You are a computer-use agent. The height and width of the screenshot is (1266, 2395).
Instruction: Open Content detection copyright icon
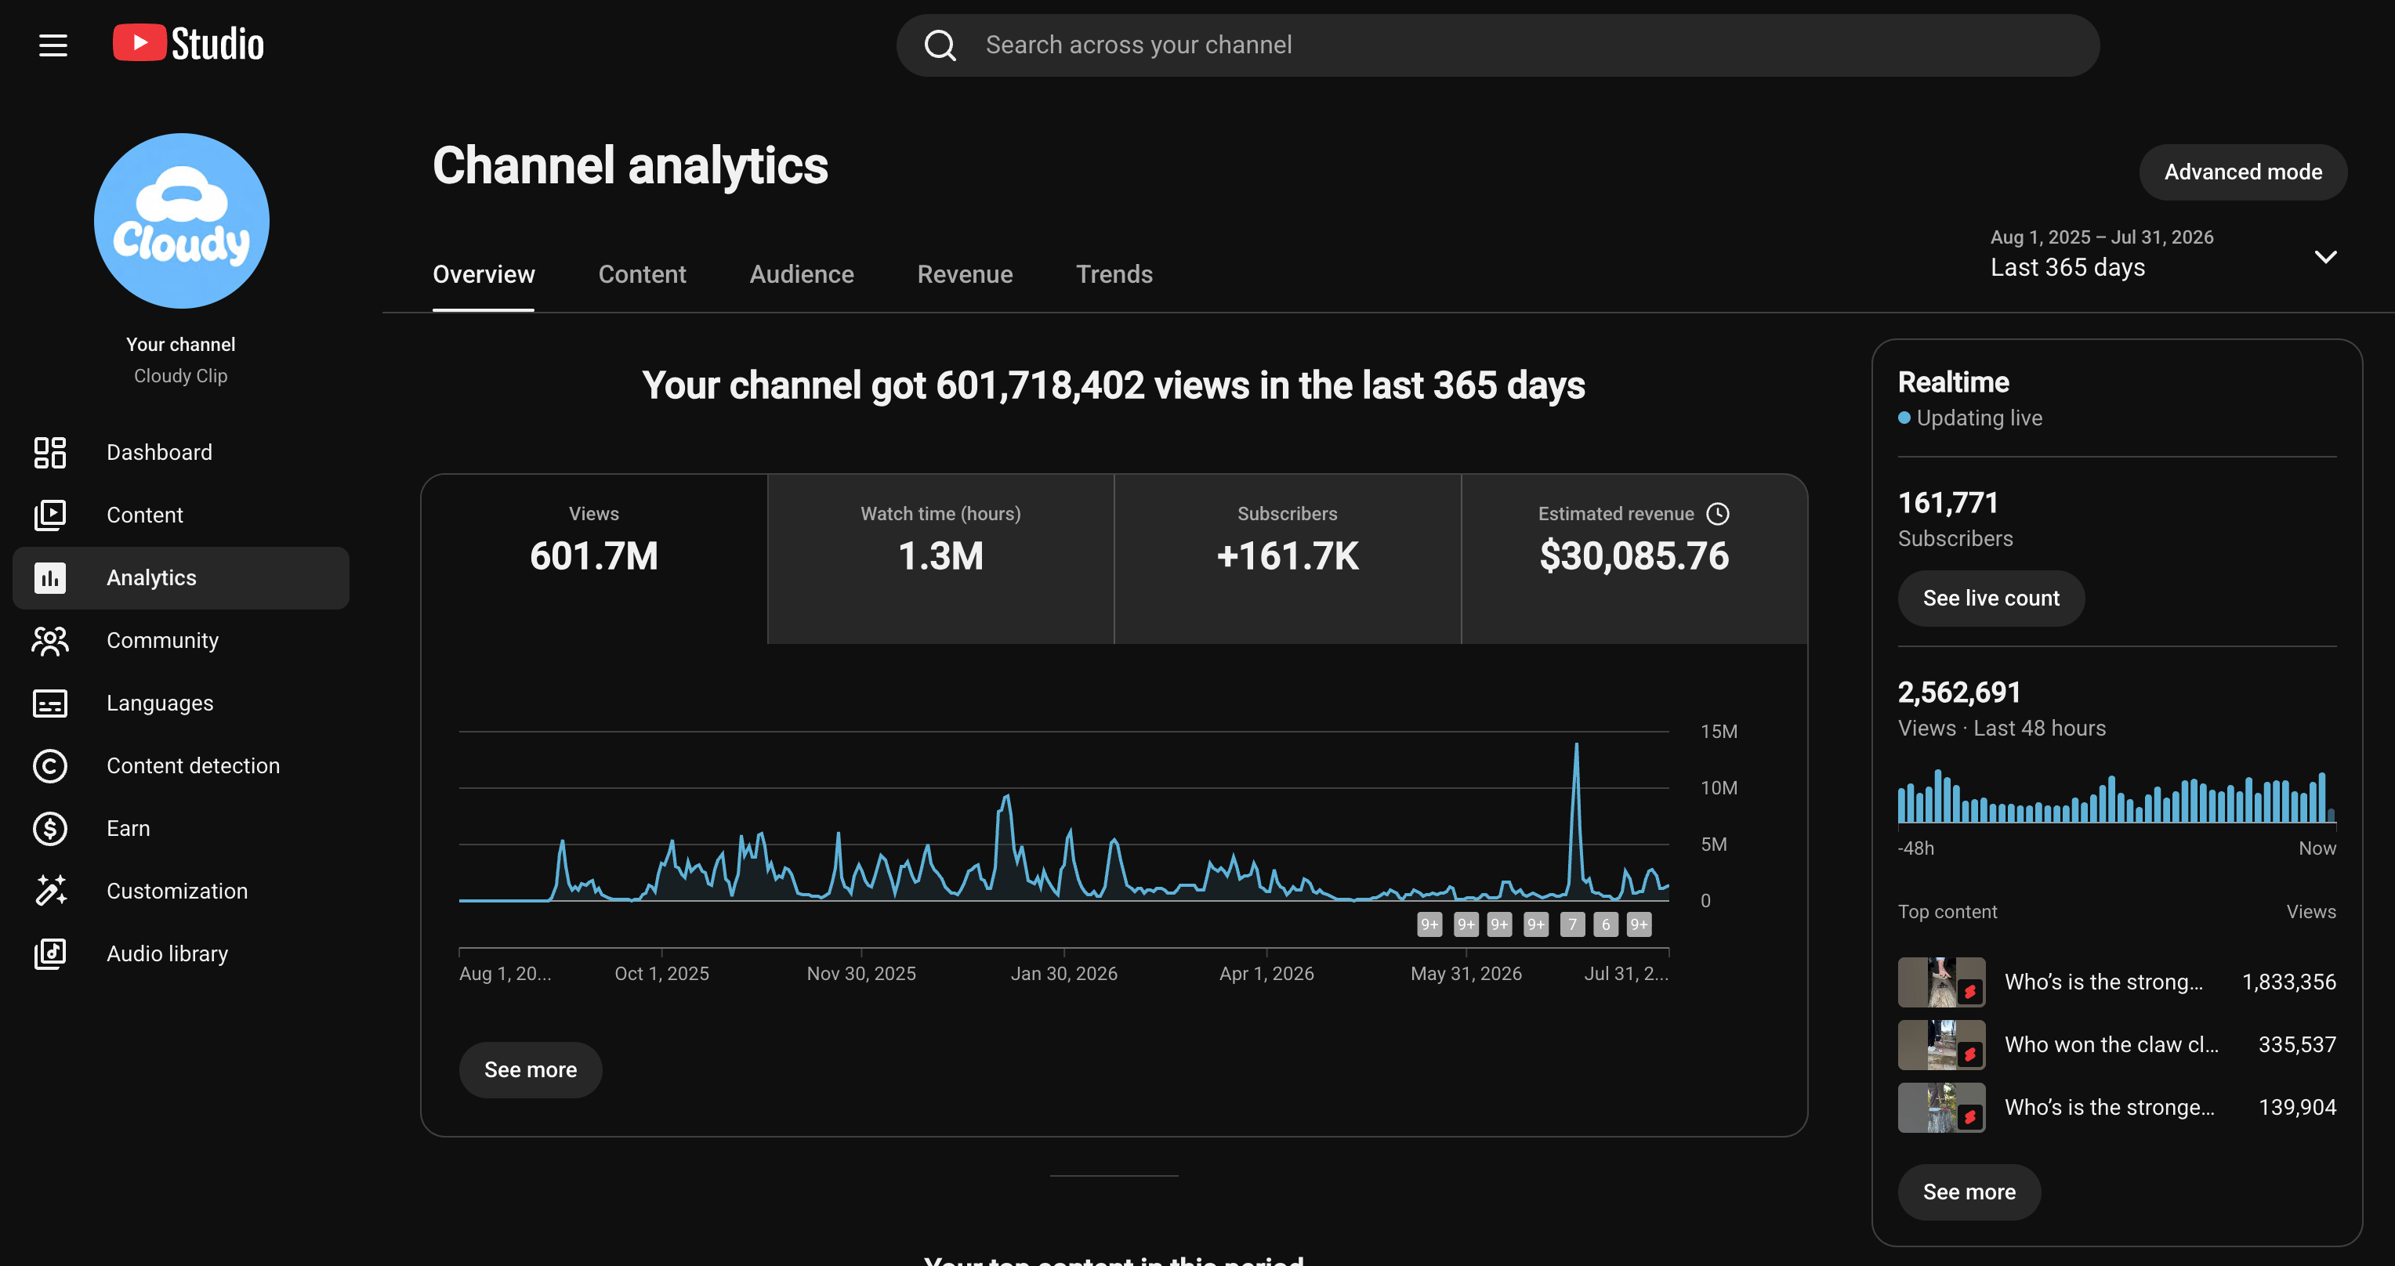(50, 766)
